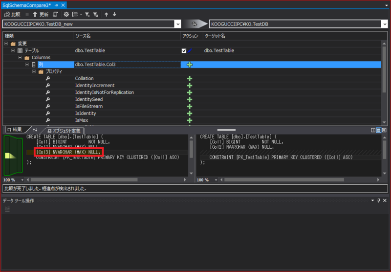Click the source connection field KO.TestDB_new
This screenshot has width=391, height=272.
(89, 24)
